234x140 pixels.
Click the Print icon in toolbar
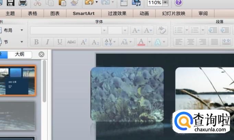[23, 3]
